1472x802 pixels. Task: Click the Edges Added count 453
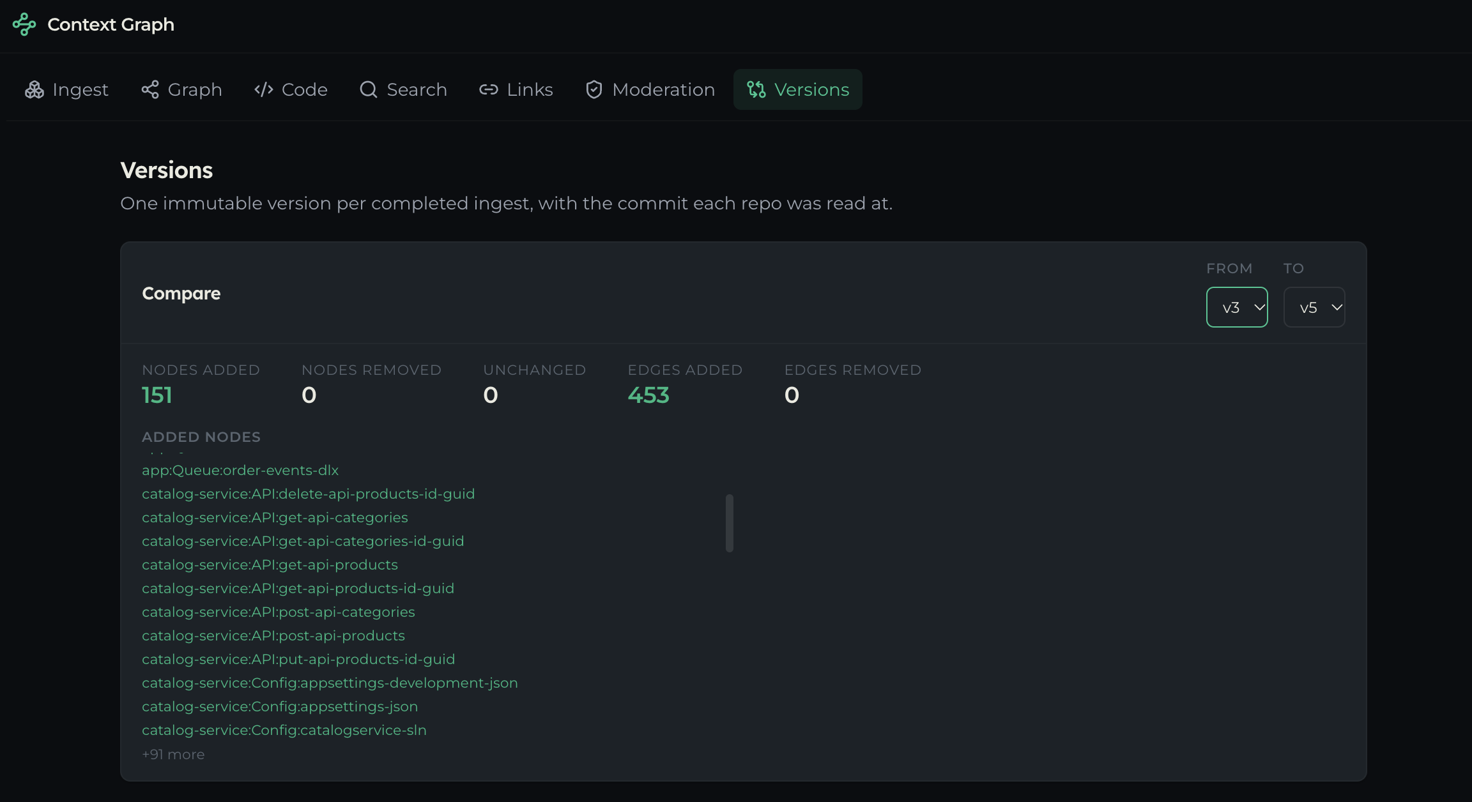point(648,395)
